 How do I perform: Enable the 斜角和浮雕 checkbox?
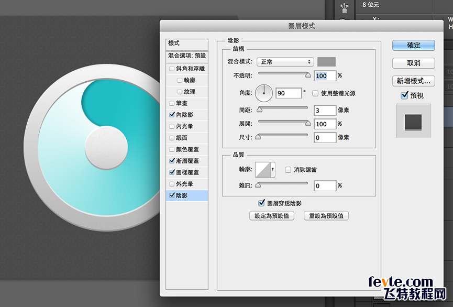pyautogui.click(x=172, y=69)
